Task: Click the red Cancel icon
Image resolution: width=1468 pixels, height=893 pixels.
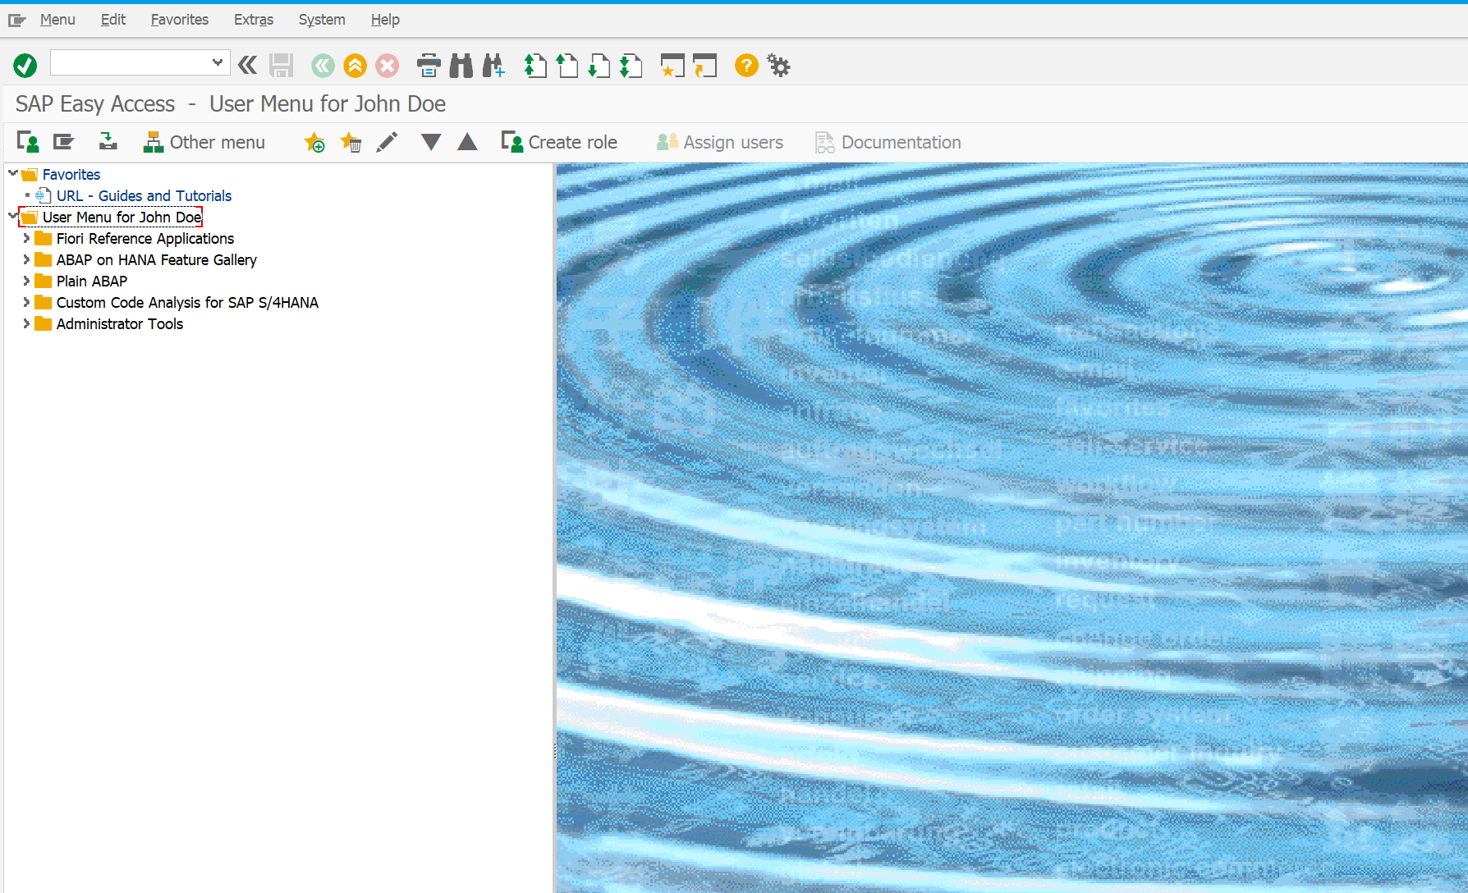Action: click(x=388, y=66)
